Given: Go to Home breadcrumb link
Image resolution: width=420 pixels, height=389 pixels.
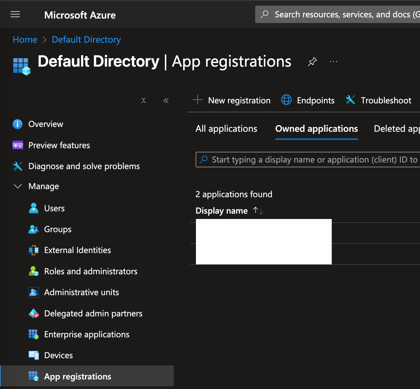Looking at the screenshot, I should (x=25, y=40).
